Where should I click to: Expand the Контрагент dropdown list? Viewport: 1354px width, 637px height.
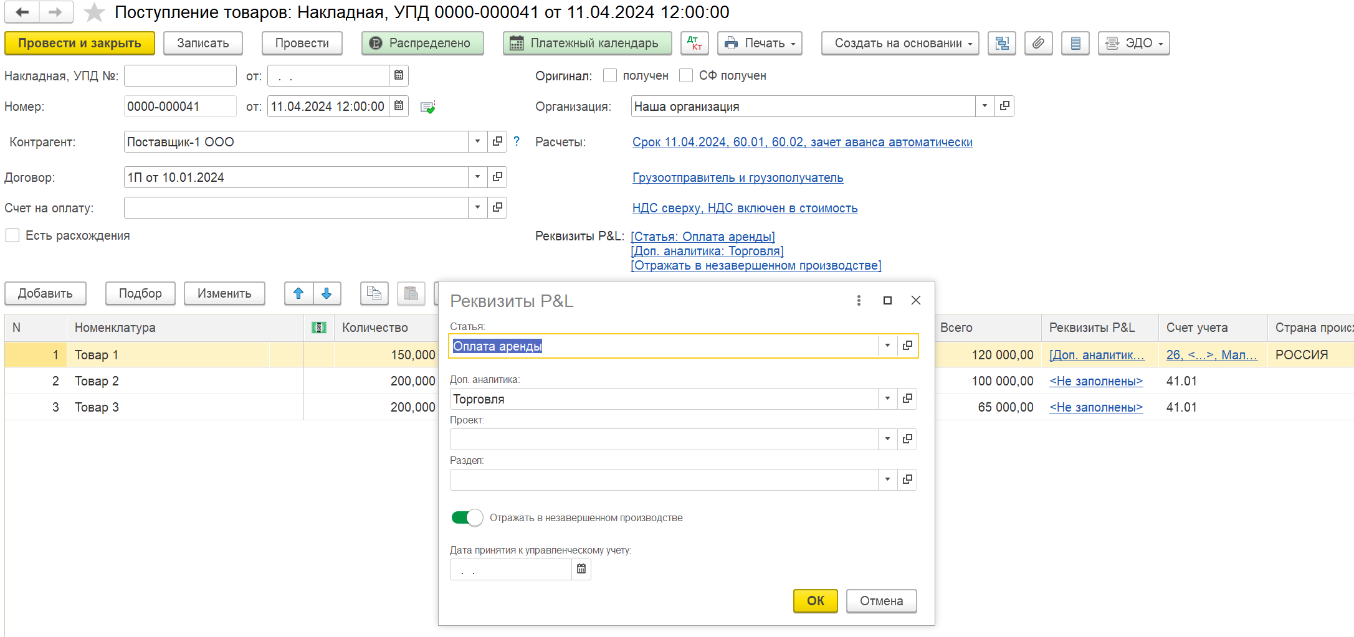coord(477,141)
